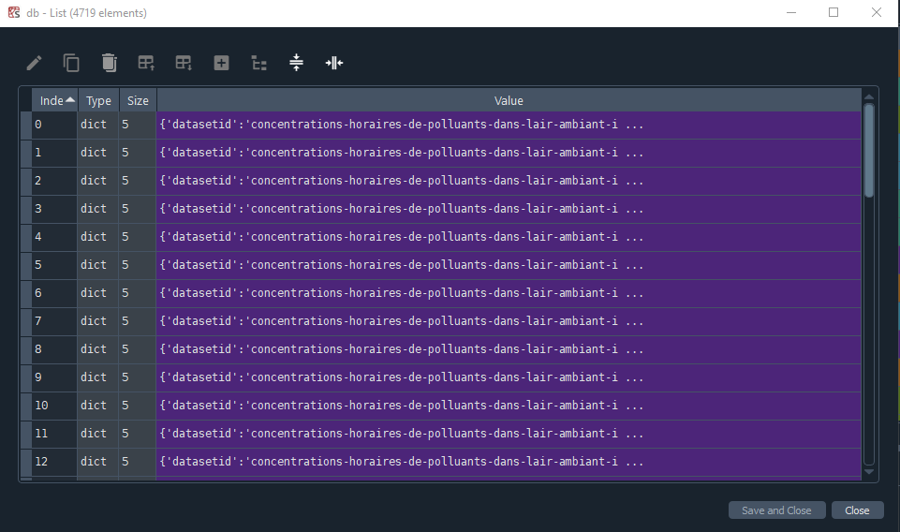Click the vertical scrollbar thumb

click(869, 151)
